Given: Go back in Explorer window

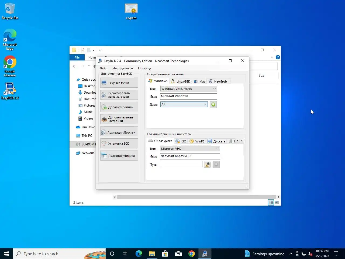Looking at the screenshot, I should [x=75, y=66].
